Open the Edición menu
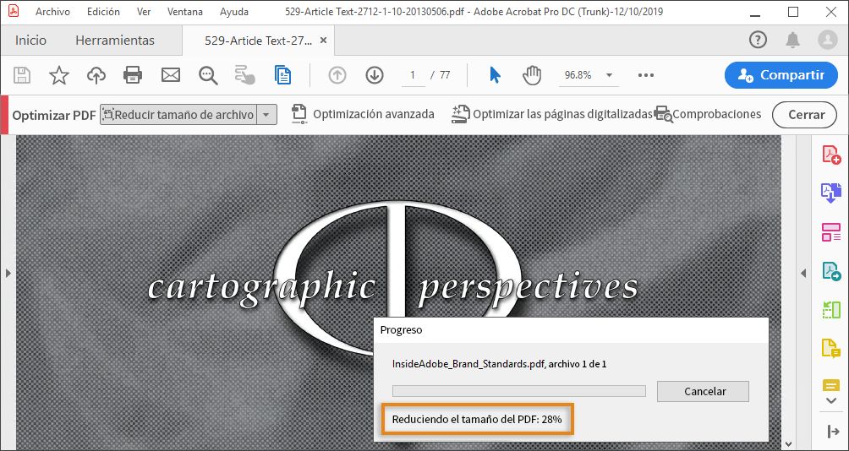The width and height of the screenshot is (849, 451). [103, 11]
